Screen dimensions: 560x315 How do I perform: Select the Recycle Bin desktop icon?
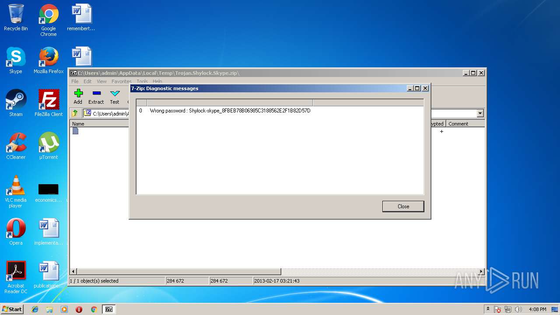point(16,18)
